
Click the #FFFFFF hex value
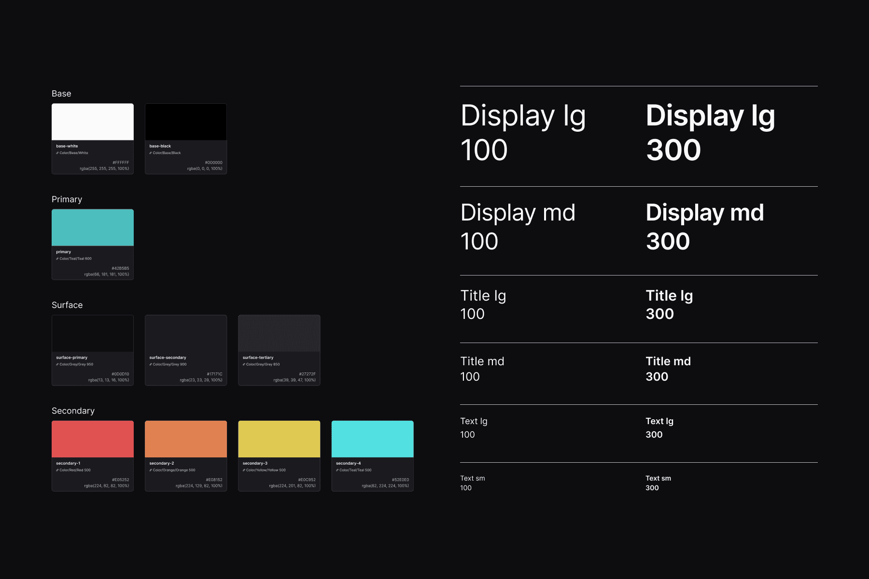click(x=121, y=163)
